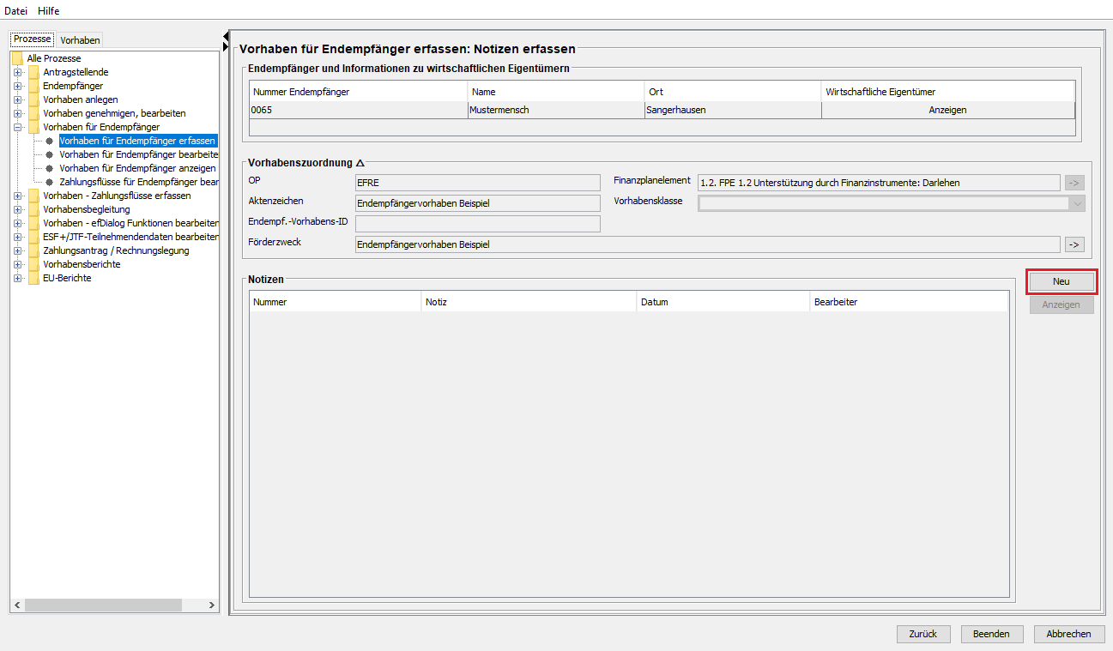The width and height of the screenshot is (1113, 651).
Task: Expand the Vorhabensbegleitung node
Action: 17,209
